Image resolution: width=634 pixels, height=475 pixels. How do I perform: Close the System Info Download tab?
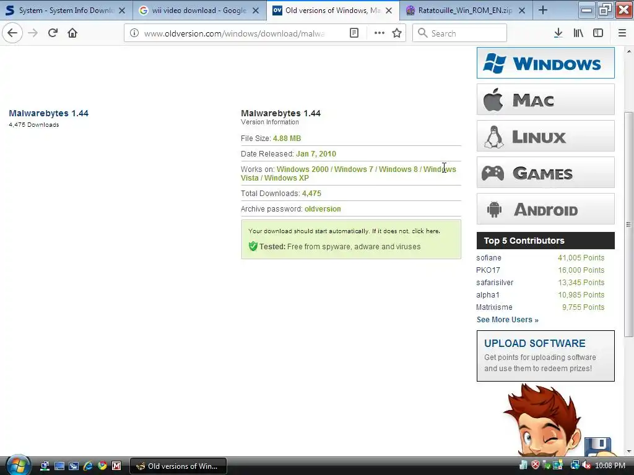click(x=122, y=11)
